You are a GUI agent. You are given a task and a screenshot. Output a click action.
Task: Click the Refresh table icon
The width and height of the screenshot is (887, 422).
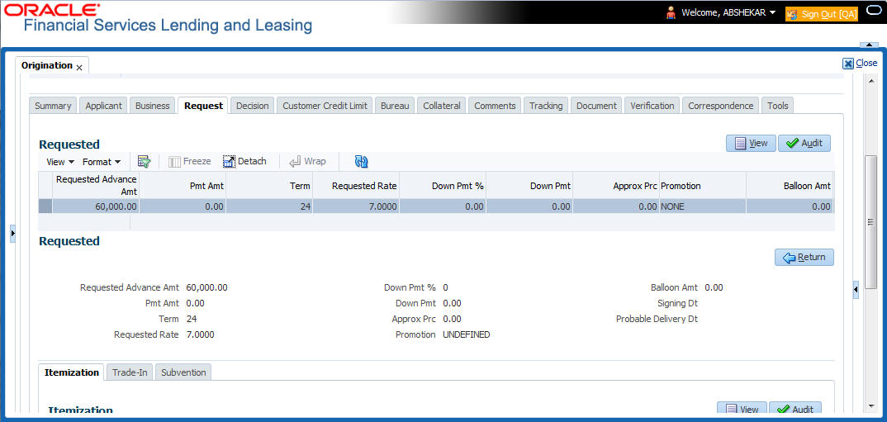[x=362, y=162]
